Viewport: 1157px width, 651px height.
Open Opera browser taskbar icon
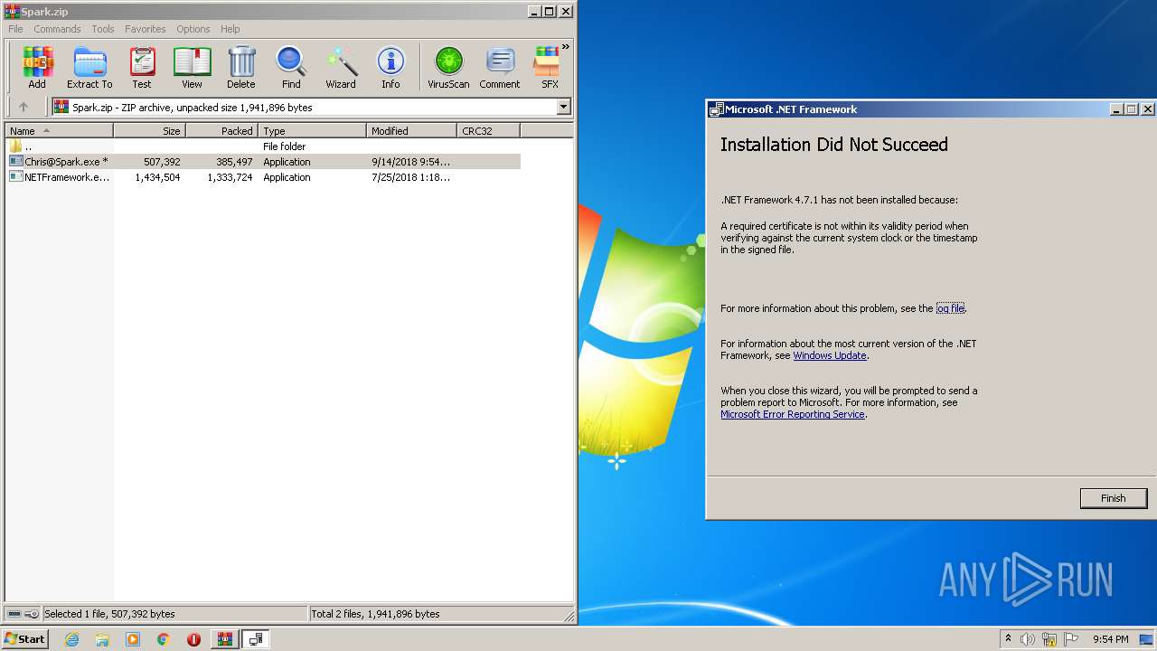tap(193, 639)
